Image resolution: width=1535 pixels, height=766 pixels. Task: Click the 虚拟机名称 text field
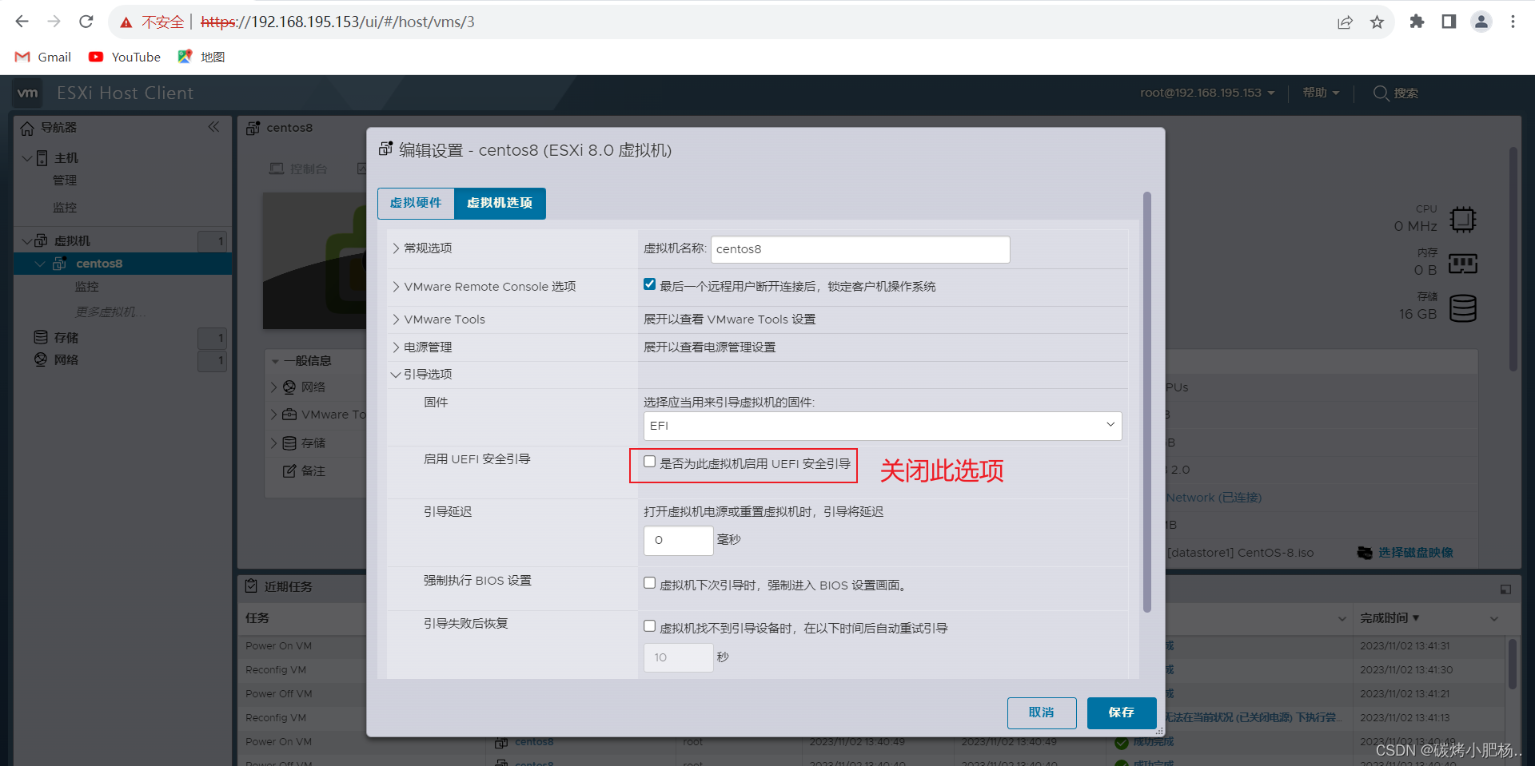coord(860,249)
